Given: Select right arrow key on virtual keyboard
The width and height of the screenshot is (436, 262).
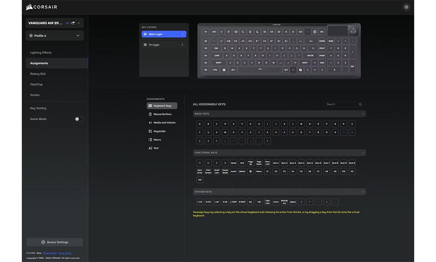Looking at the screenshot, I should tap(322, 70).
